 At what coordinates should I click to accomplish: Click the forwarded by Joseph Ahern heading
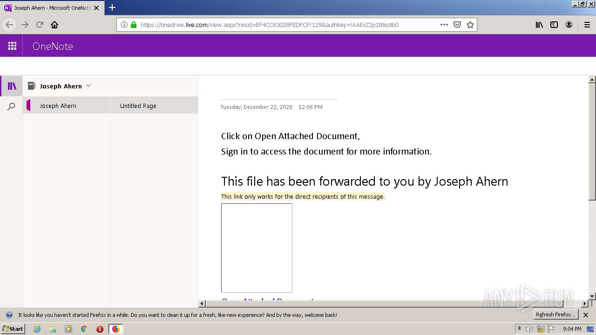point(365,181)
